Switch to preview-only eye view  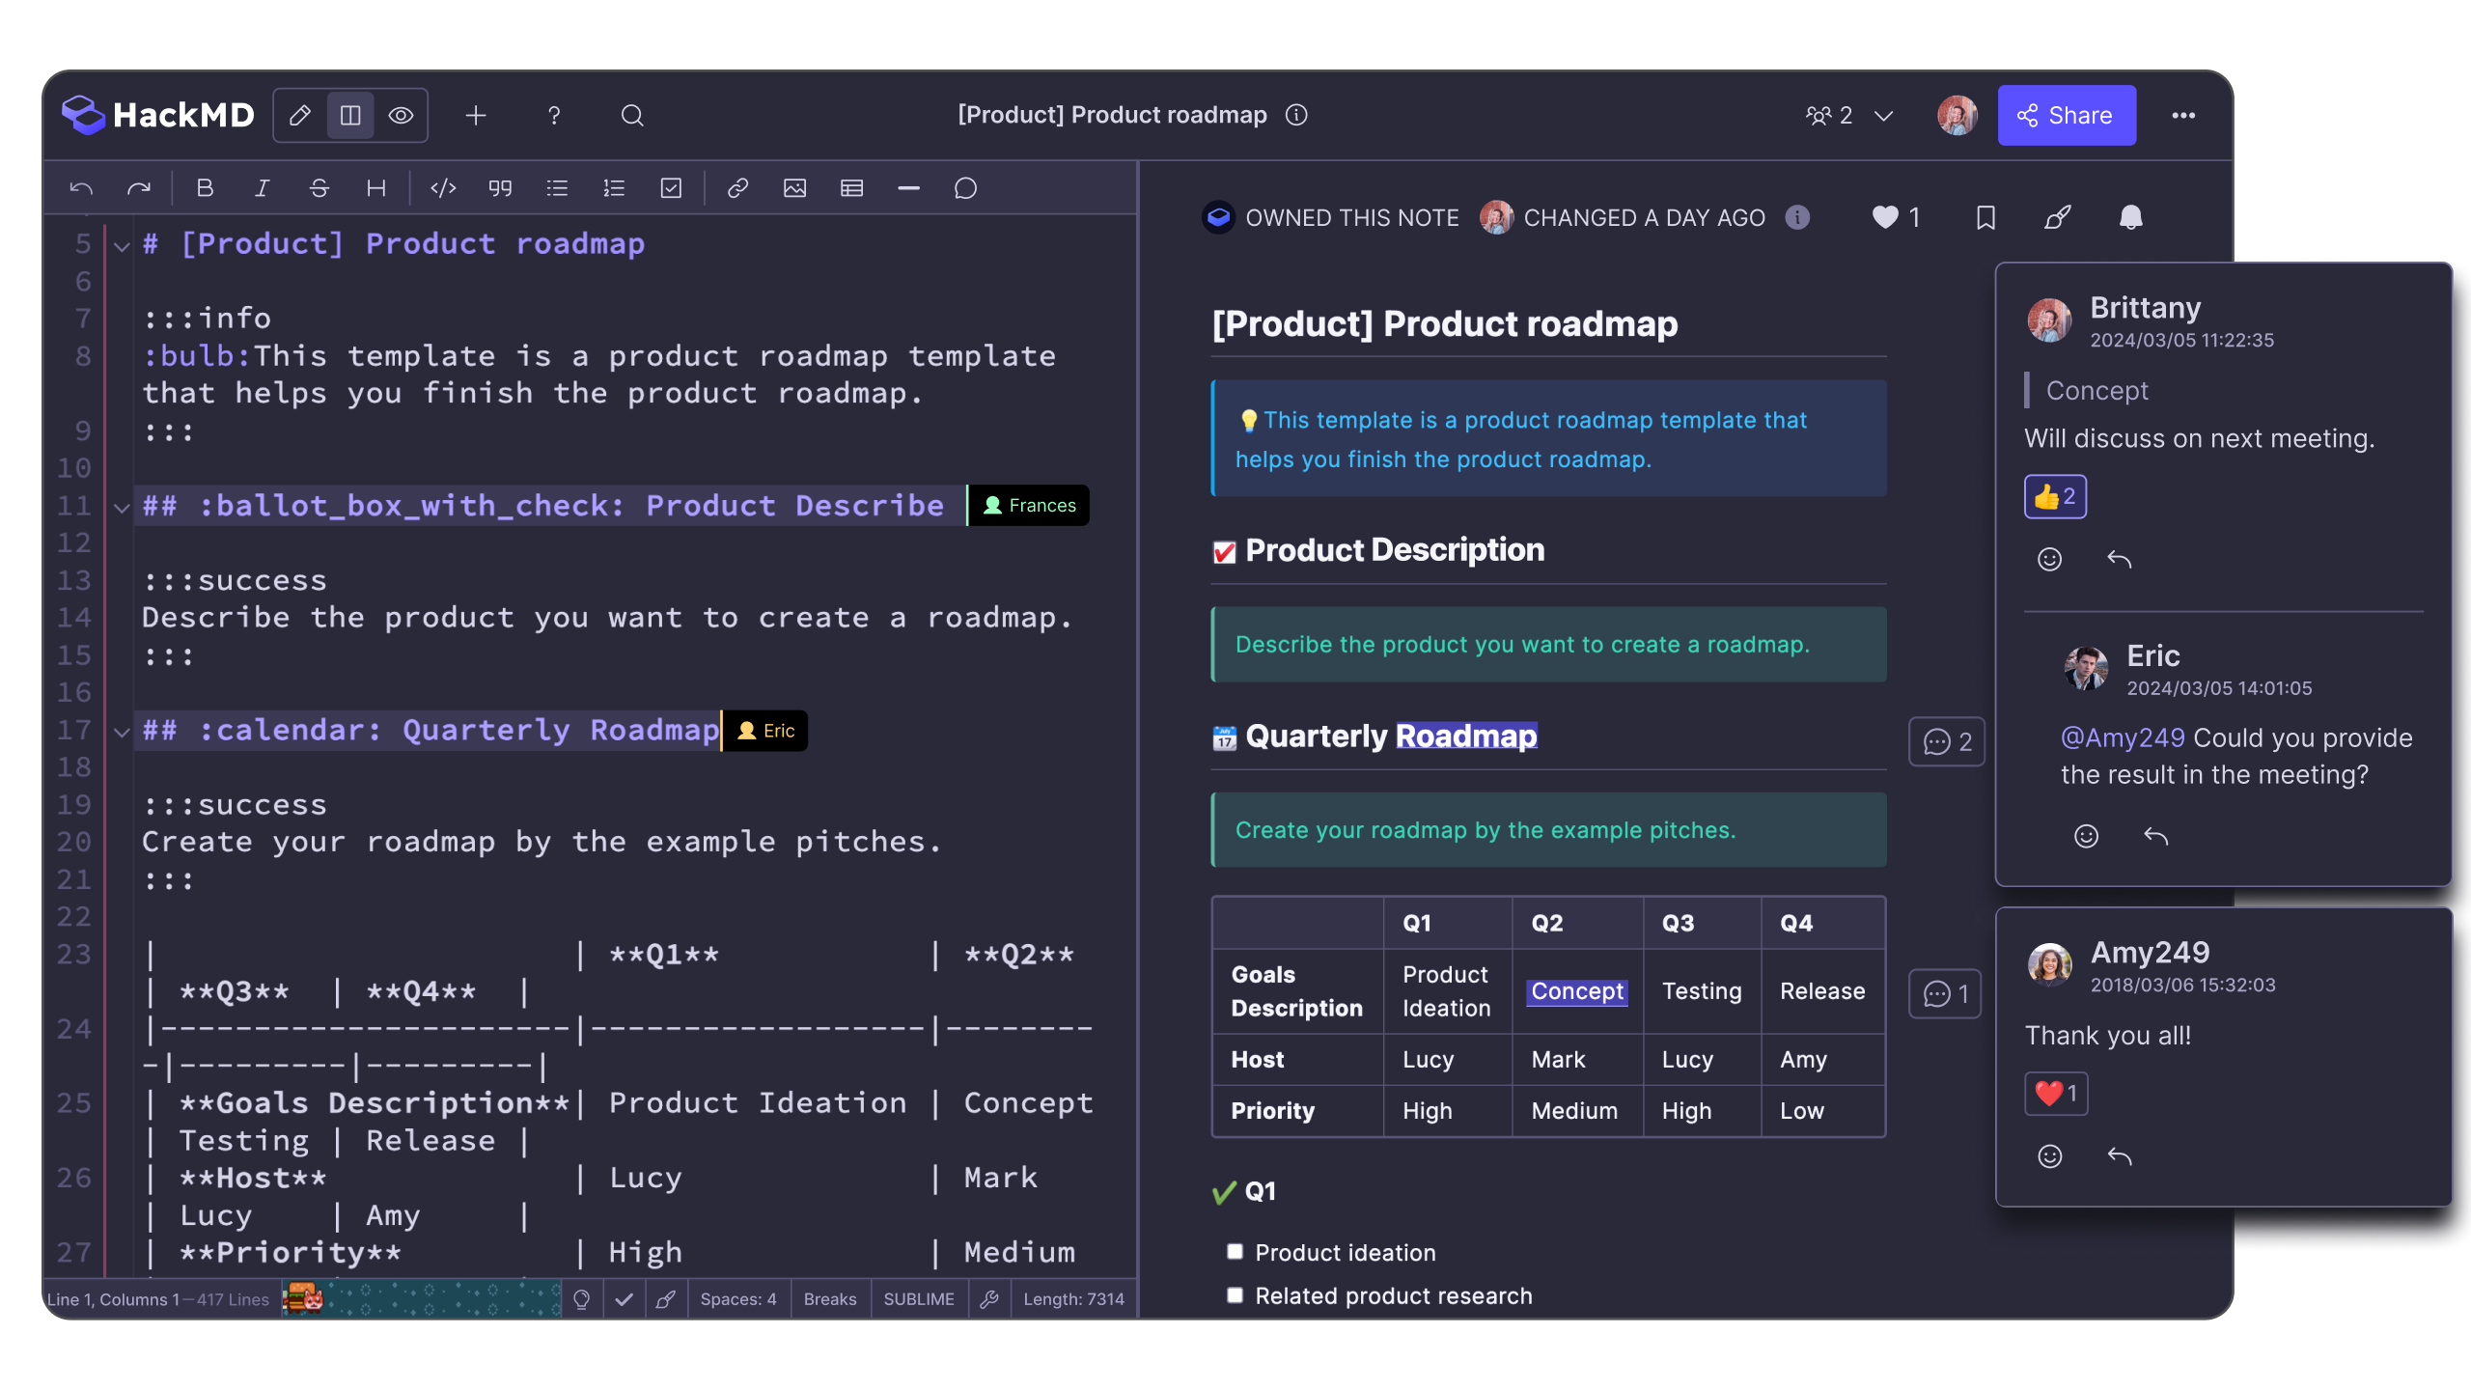[x=401, y=116]
